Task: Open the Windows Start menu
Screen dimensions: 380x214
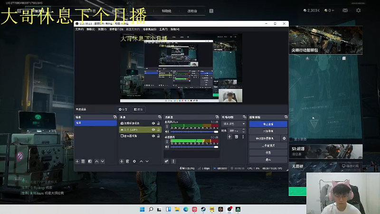Action: pyautogui.click(x=142, y=209)
